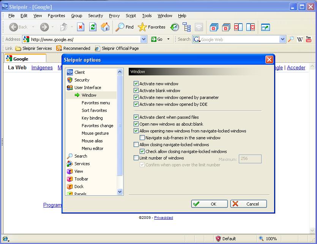Select Mouse gesture in options tree

[95, 133]
